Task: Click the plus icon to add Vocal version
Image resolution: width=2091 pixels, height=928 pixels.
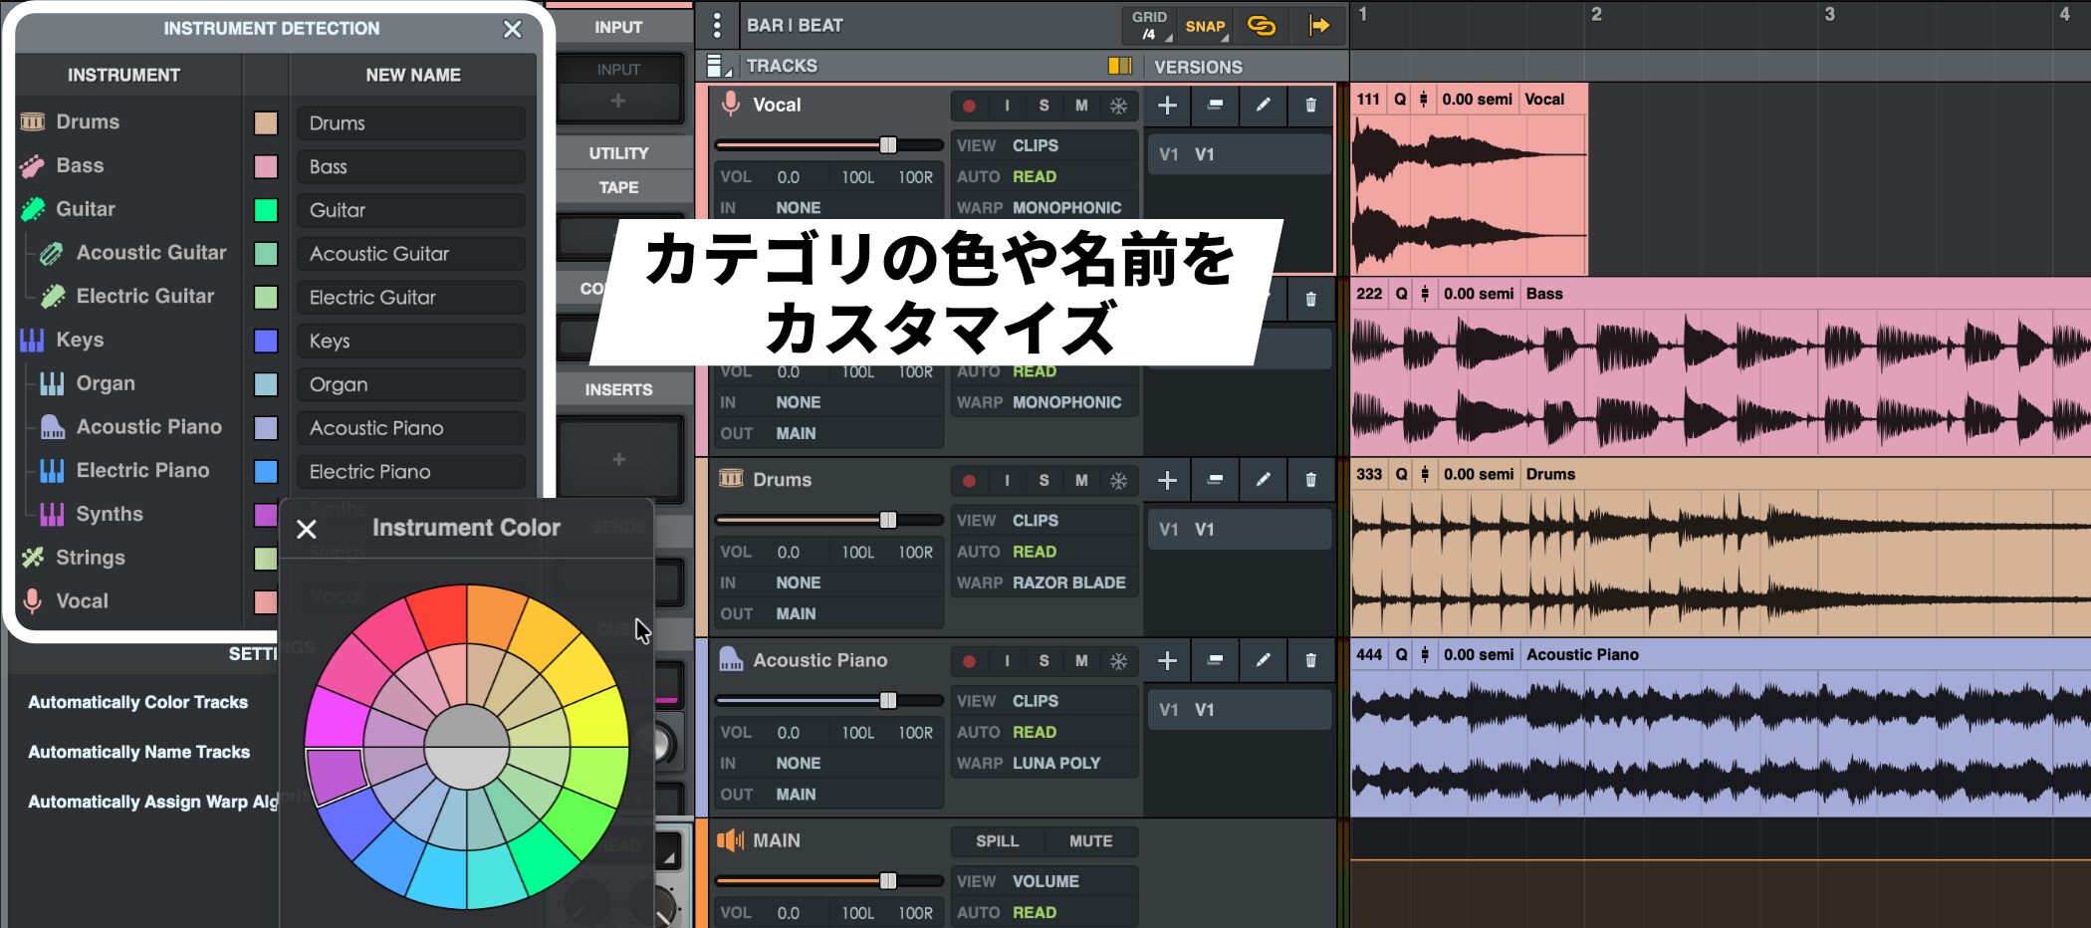Action: click(1167, 106)
